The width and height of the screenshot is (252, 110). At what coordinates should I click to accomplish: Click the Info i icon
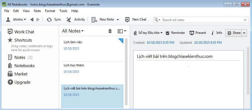213,33
